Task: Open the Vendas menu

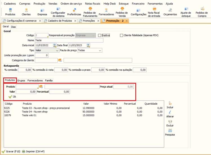Action: 53,4
